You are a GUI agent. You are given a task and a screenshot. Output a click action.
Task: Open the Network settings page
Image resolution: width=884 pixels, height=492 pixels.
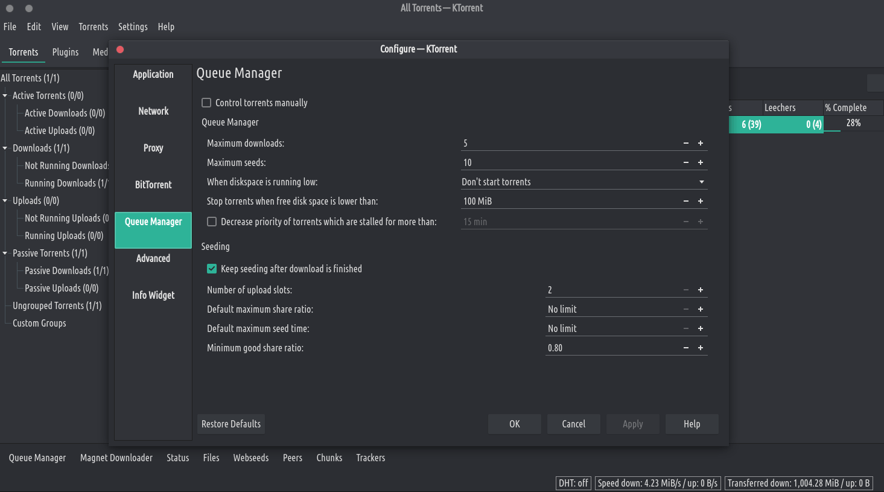[x=153, y=120]
